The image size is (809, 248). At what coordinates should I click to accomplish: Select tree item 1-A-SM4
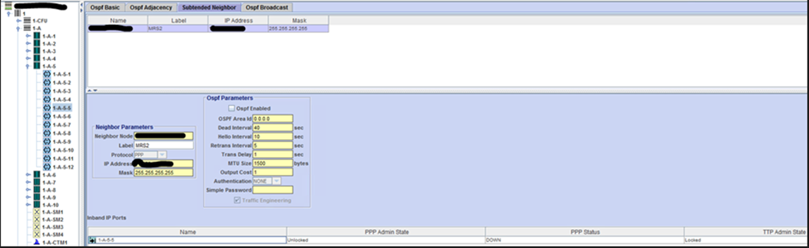pos(53,234)
